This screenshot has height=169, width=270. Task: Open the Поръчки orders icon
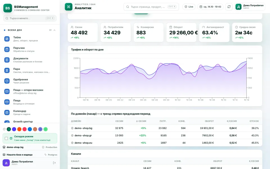click(7, 49)
